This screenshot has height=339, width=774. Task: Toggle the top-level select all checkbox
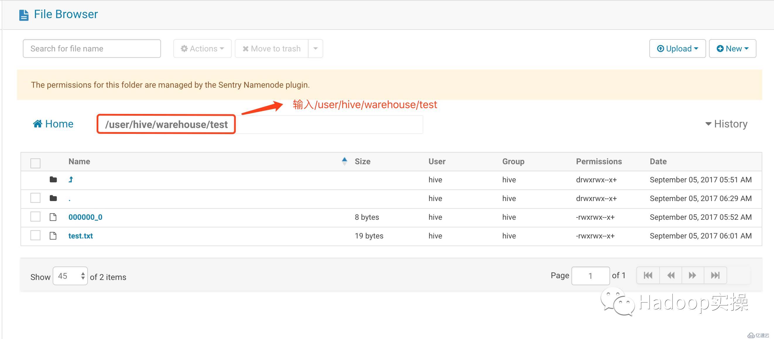click(35, 161)
